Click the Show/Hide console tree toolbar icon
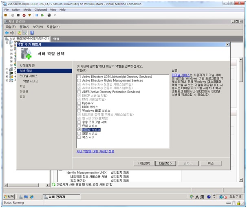Screen dimensions: 247x208 pyautogui.click(x=25, y=33)
